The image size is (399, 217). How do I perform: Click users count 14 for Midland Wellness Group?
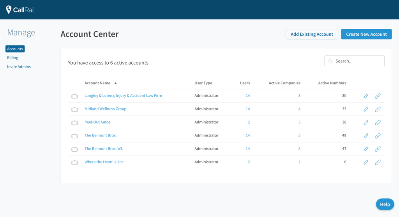coord(248,109)
